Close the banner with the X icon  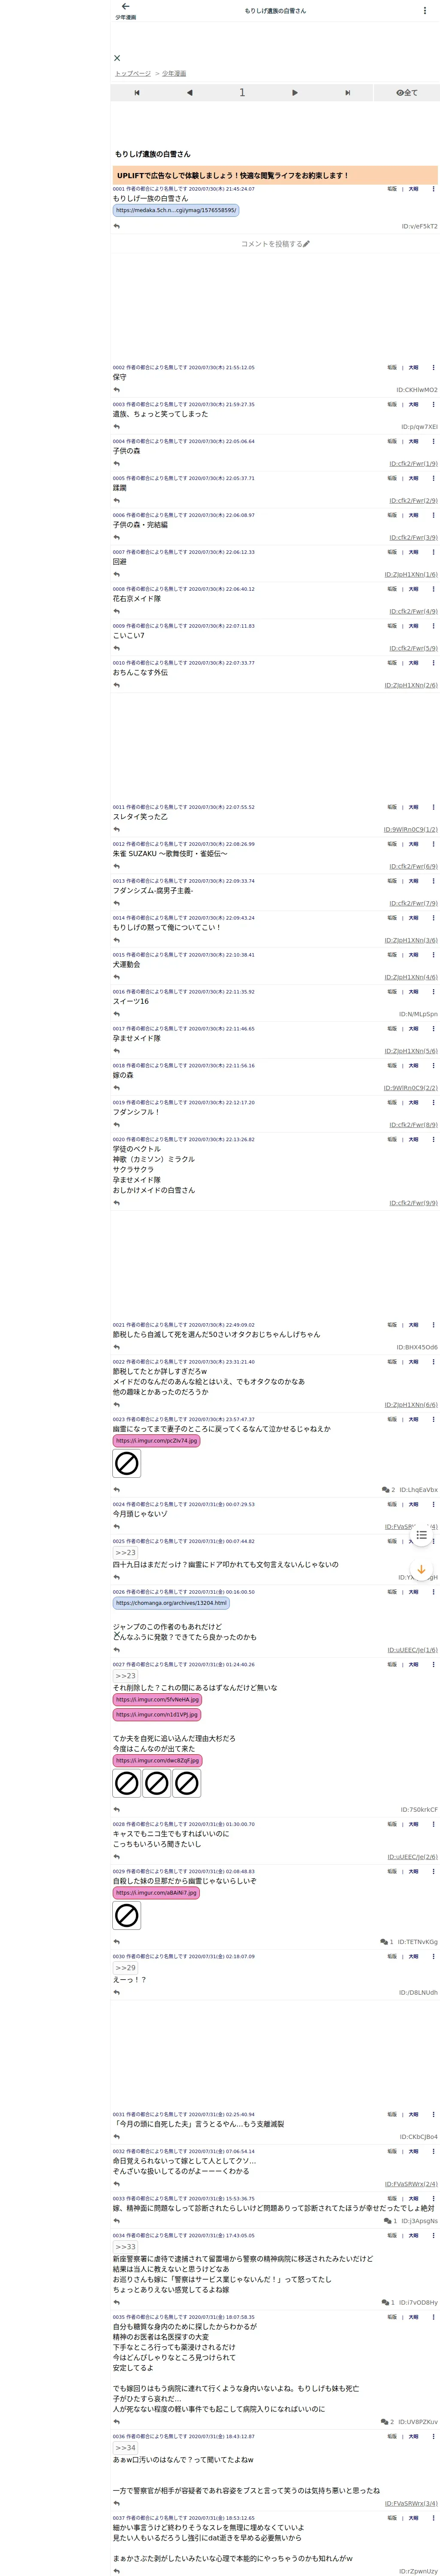click(117, 58)
